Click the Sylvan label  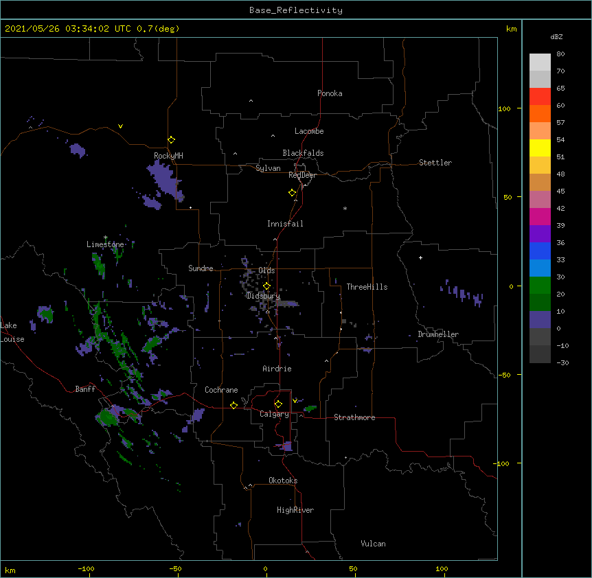268,168
